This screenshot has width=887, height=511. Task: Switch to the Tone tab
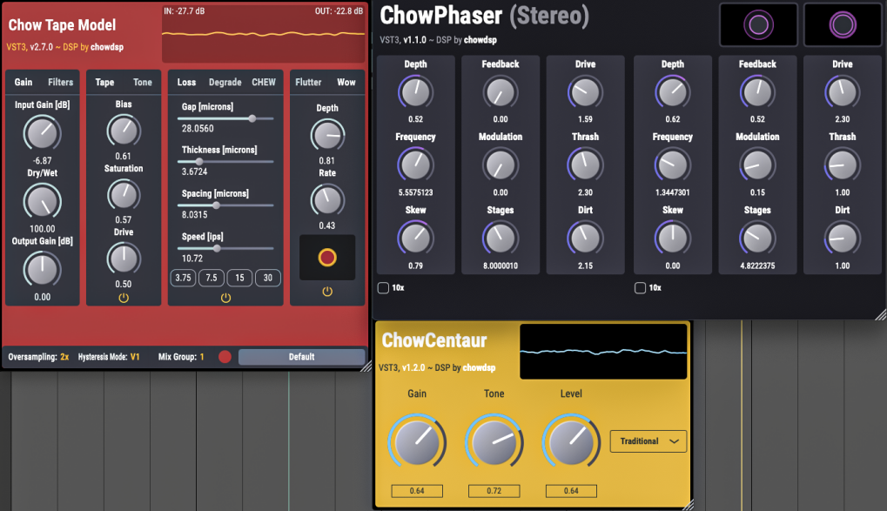(143, 82)
